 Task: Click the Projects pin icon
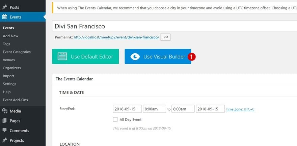point(4,140)
